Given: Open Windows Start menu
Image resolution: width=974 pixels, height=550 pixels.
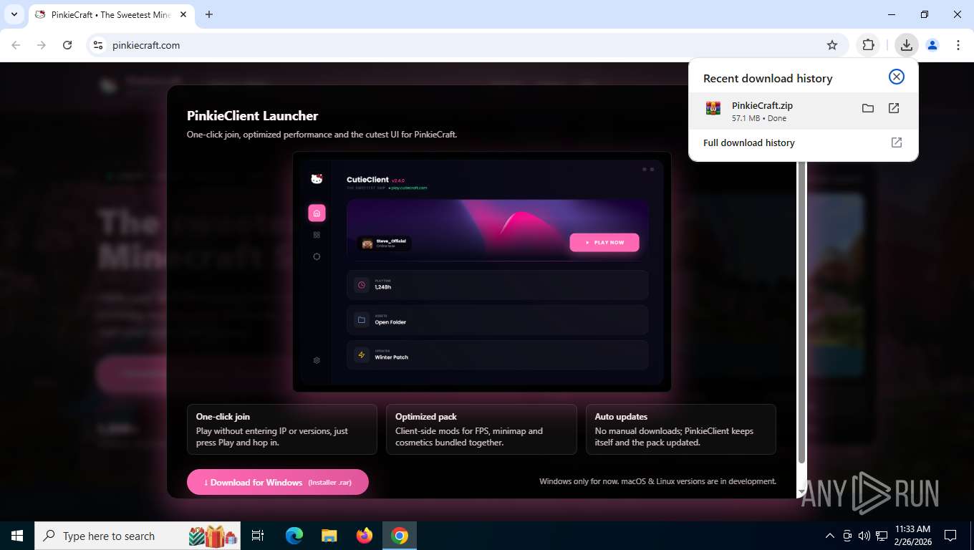Looking at the screenshot, I should 16,536.
